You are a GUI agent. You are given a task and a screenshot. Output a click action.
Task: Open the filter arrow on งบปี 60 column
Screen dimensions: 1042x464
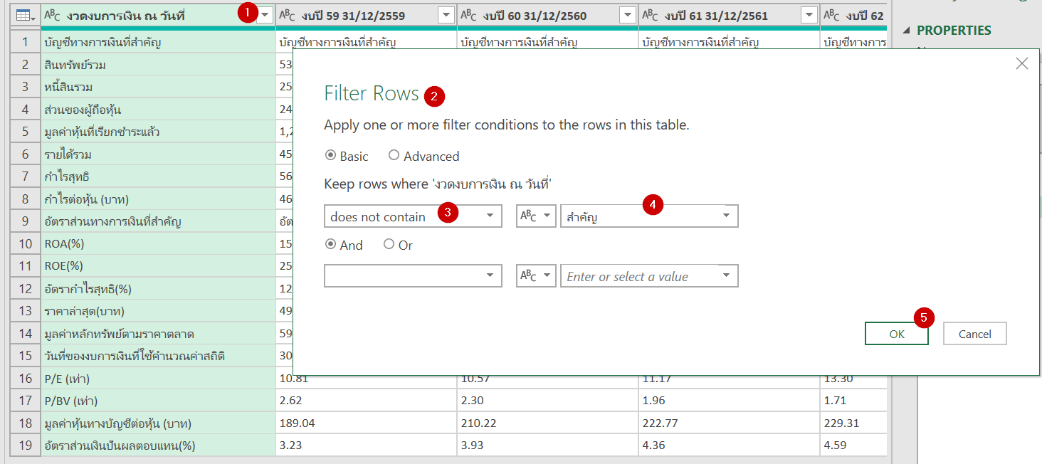626,14
